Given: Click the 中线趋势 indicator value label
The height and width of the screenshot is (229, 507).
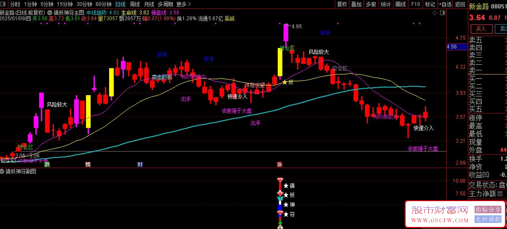Looking at the screenshot, I should coord(103,13).
